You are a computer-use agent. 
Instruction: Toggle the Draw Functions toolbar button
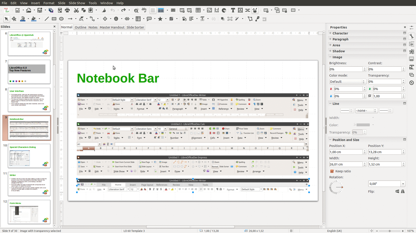pos(255,10)
